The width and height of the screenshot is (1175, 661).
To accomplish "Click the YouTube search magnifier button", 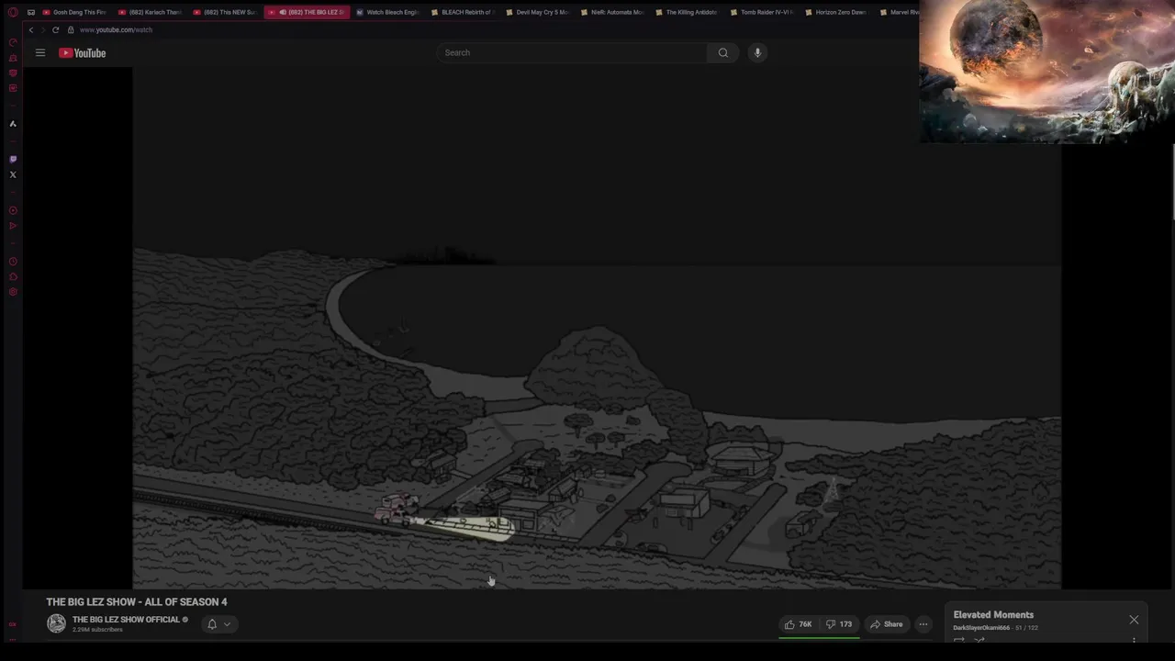I will point(723,52).
